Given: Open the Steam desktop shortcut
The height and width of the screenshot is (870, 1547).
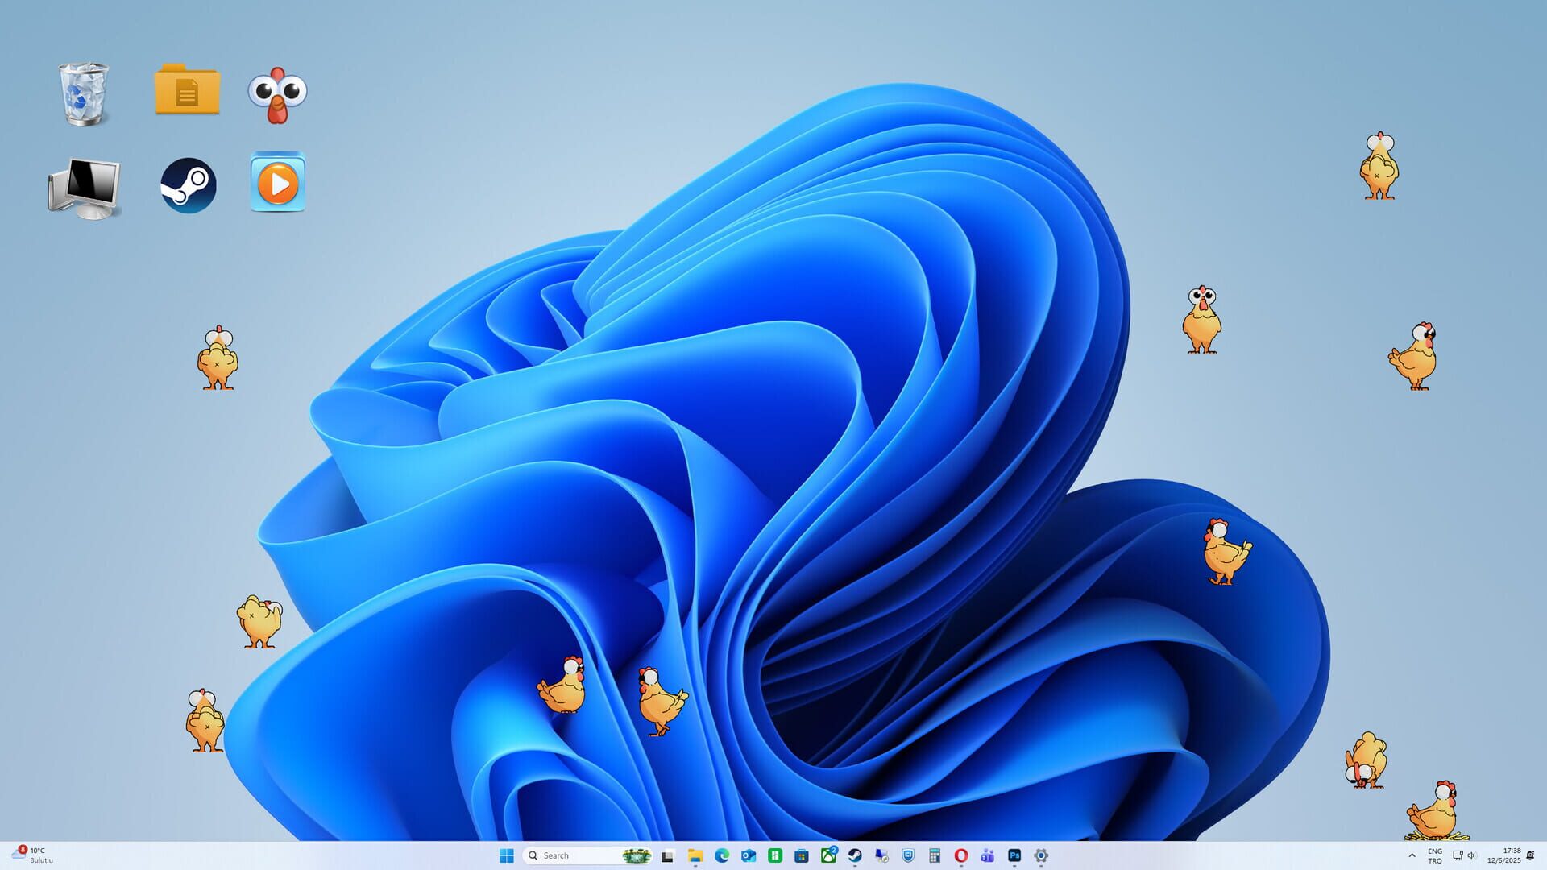Looking at the screenshot, I should [x=187, y=184].
